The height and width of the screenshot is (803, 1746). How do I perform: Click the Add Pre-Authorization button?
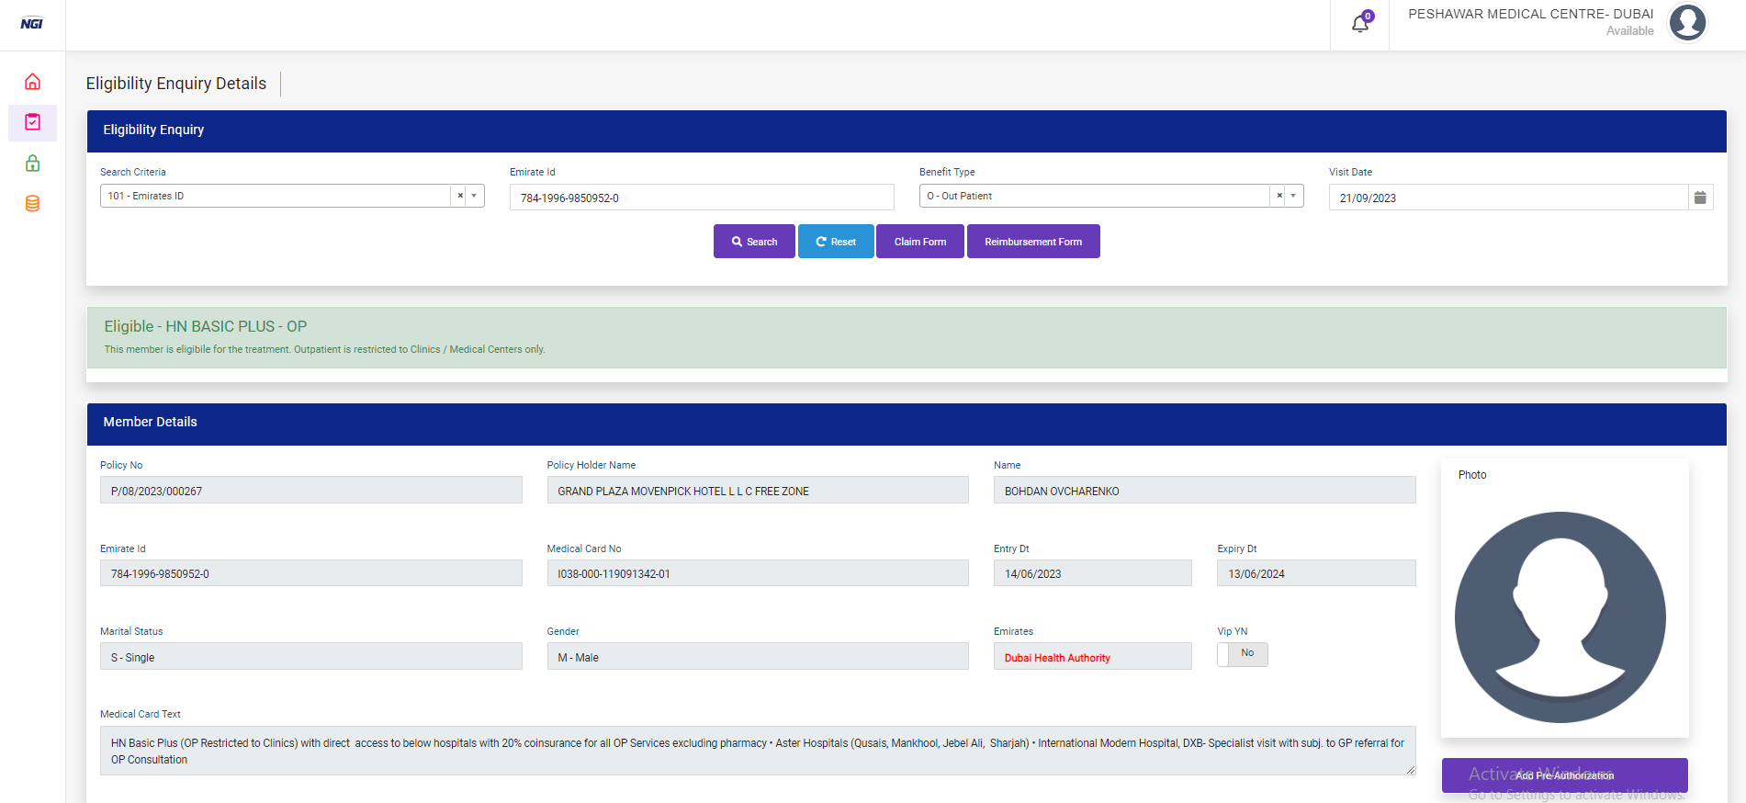coord(1564,775)
